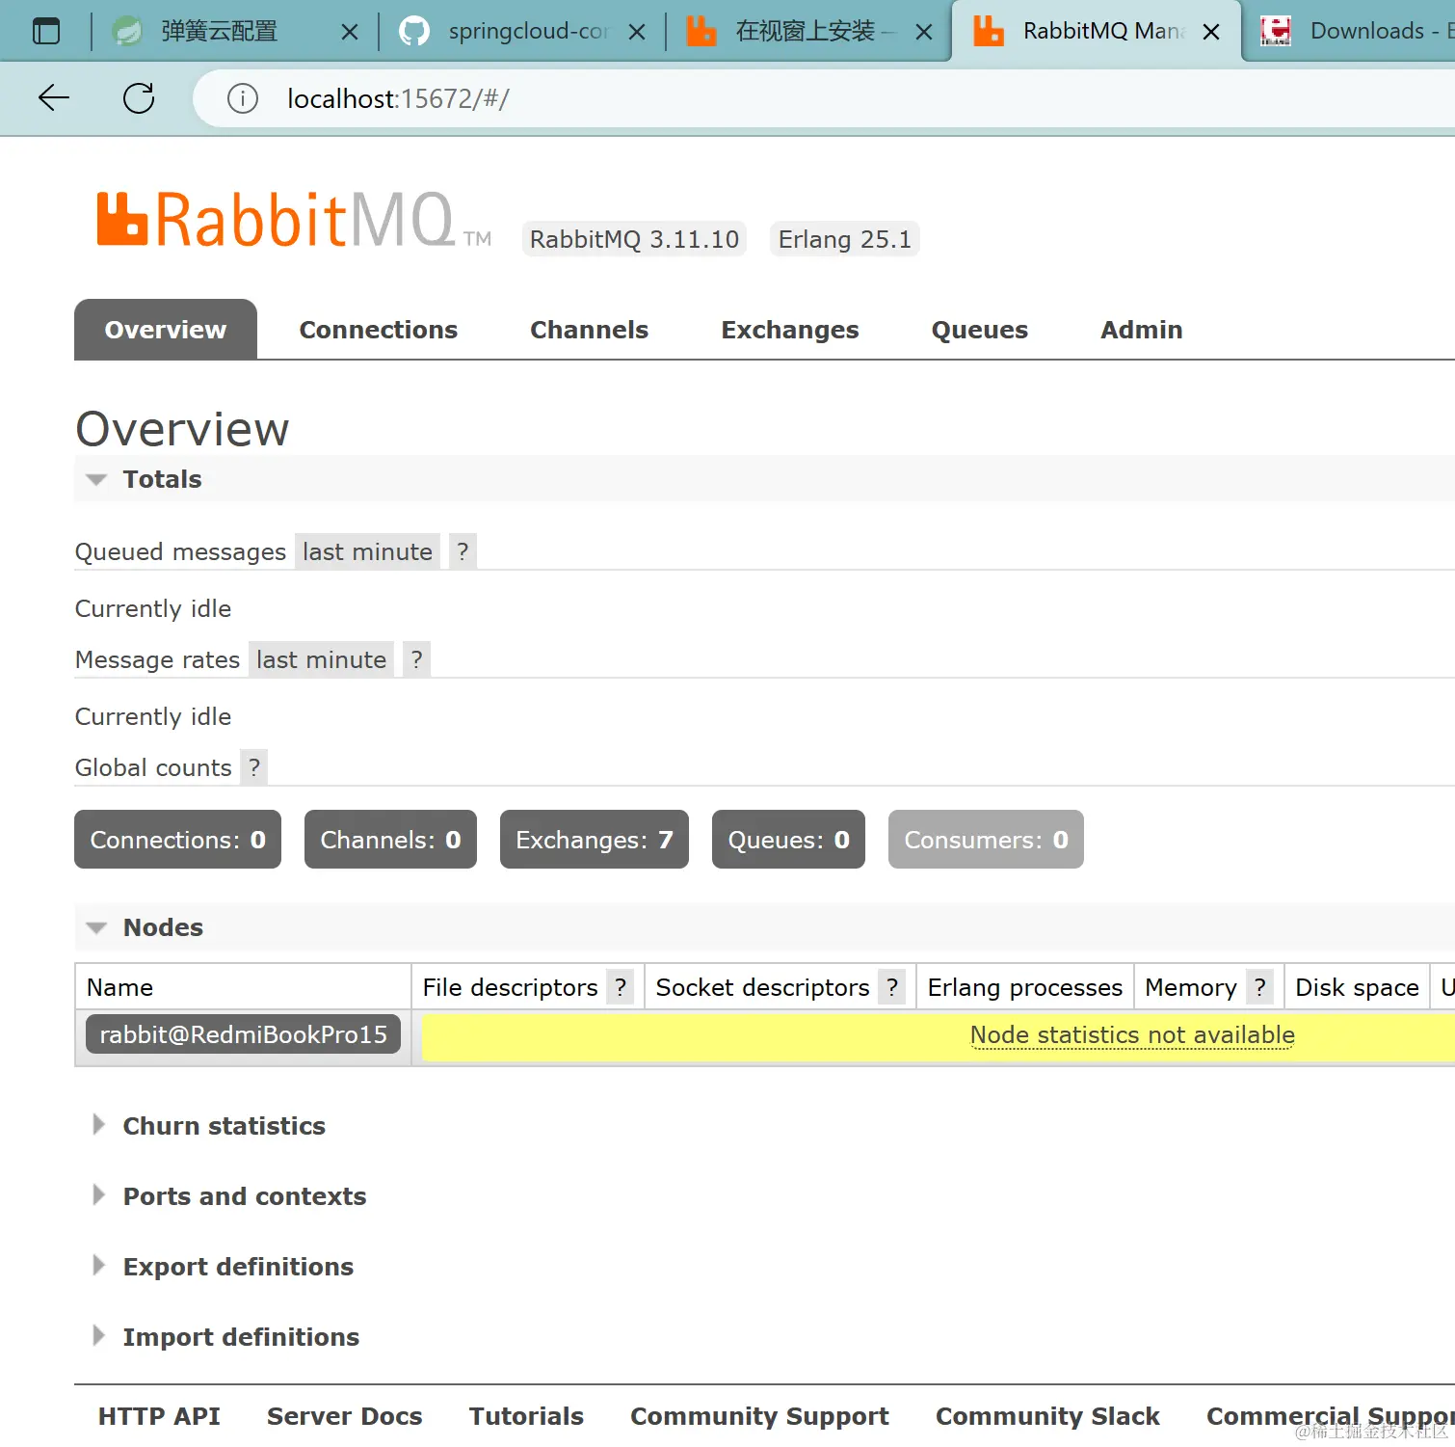Click the Consumers: 0 count badge
This screenshot has width=1455, height=1447.
click(986, 840)
